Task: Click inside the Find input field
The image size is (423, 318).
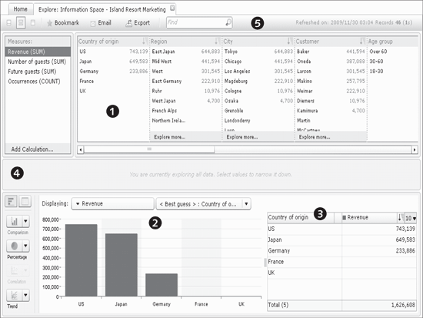Action: 195,22
